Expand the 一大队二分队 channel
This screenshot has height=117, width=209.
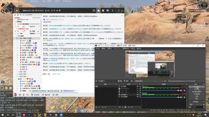[17, 74]
